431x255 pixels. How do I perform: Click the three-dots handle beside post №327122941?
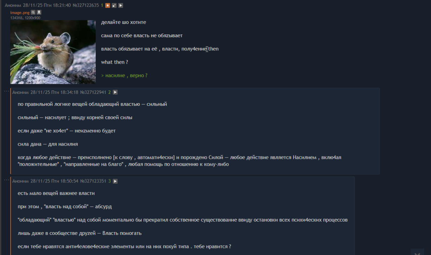pos(6,91)
